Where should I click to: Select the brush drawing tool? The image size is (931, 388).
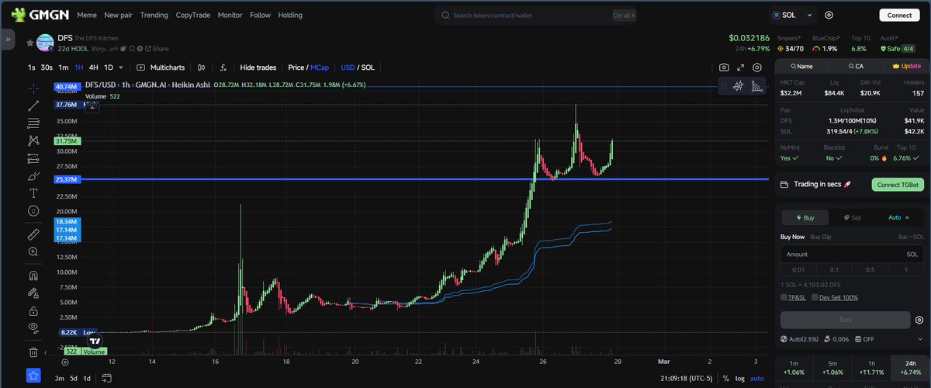coord(33,176)
